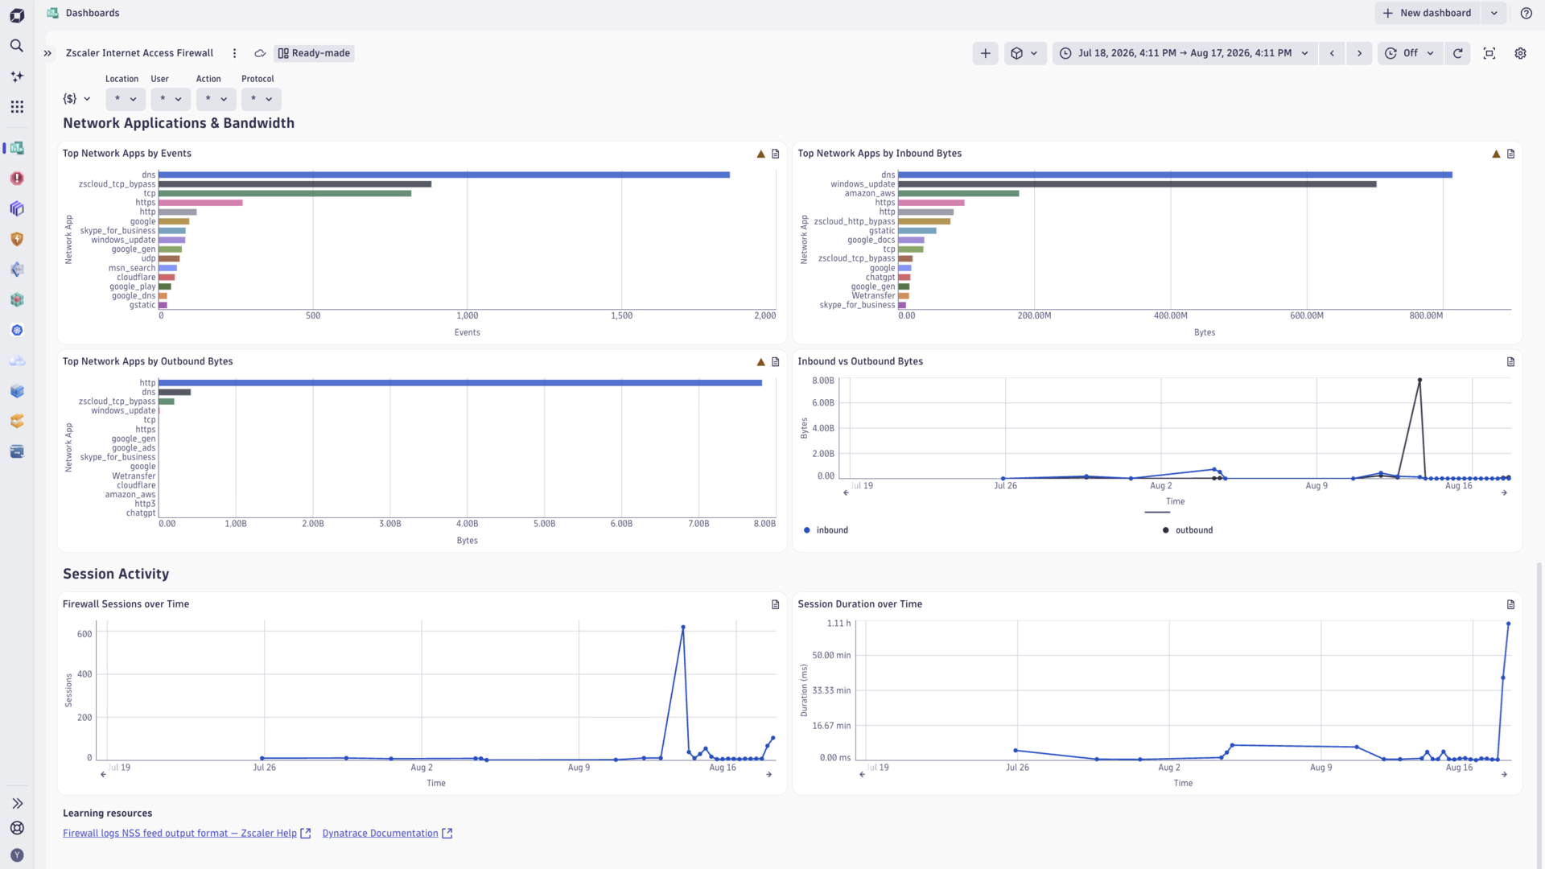
Task: Open the segments cube dropdown
Action: (x=1024, y=53)
